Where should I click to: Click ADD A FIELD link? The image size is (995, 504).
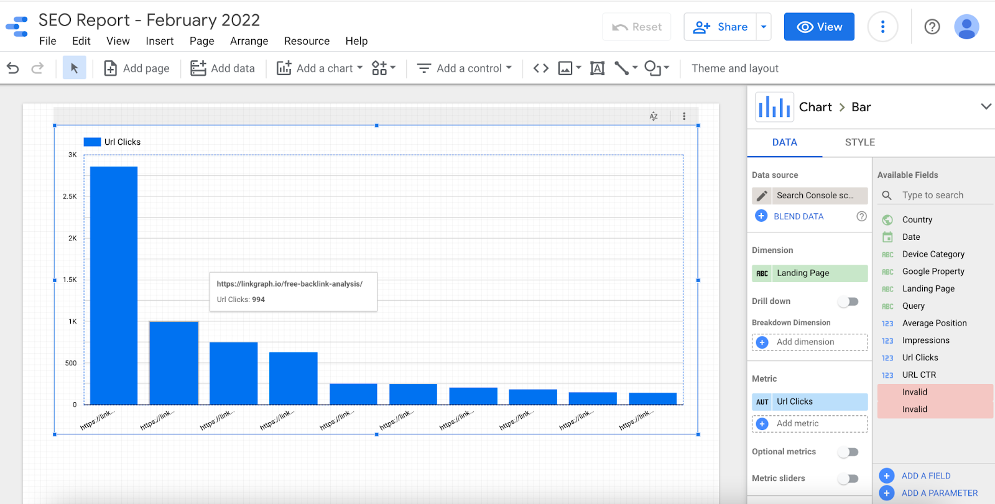tap(926, 476)
